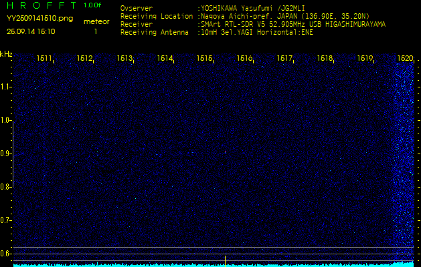Click the 1518 time tick label
421x267 pixels.
pyautogui.click(x=325, y=59)
